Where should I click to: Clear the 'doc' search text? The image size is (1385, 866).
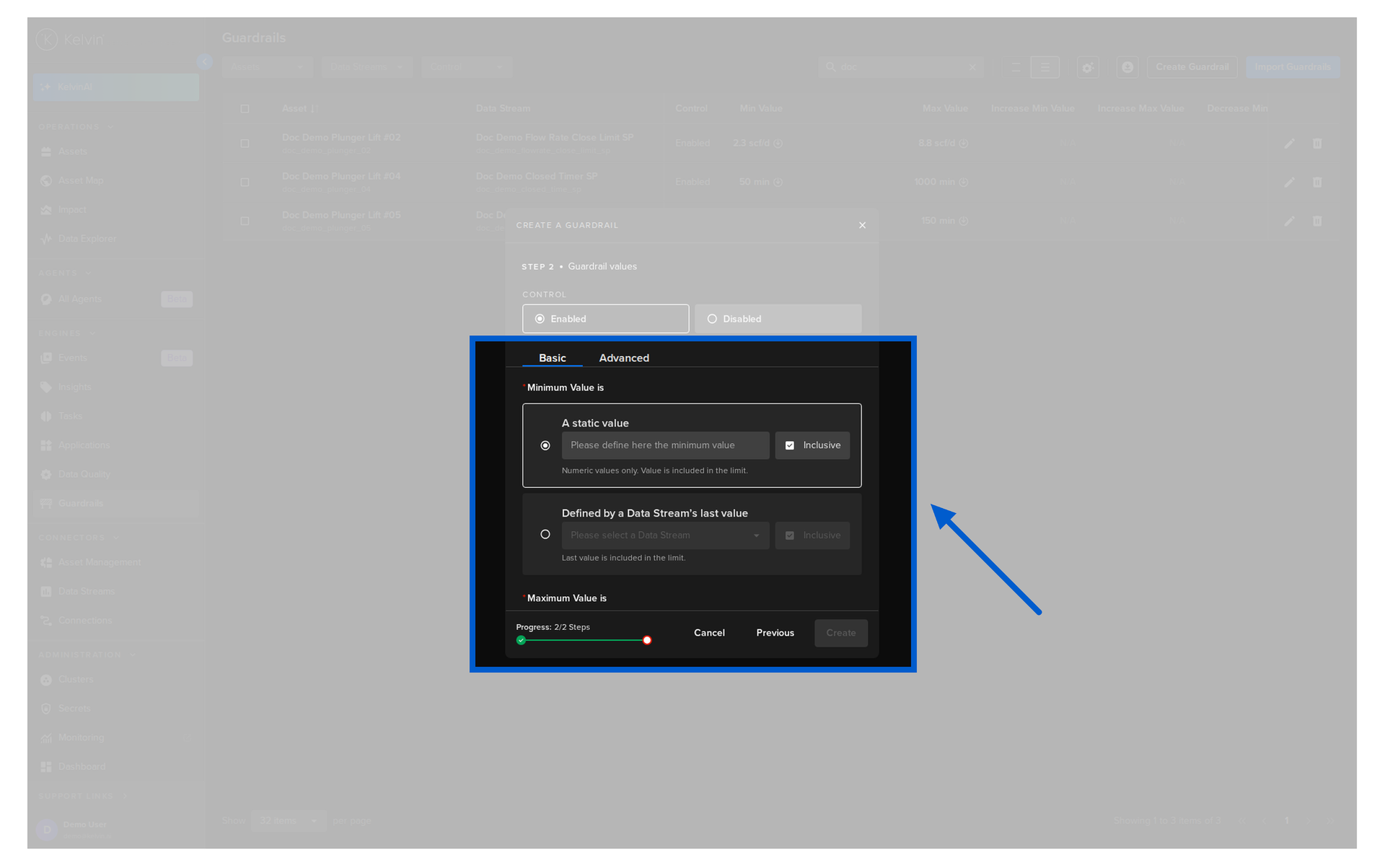point(972,67)
